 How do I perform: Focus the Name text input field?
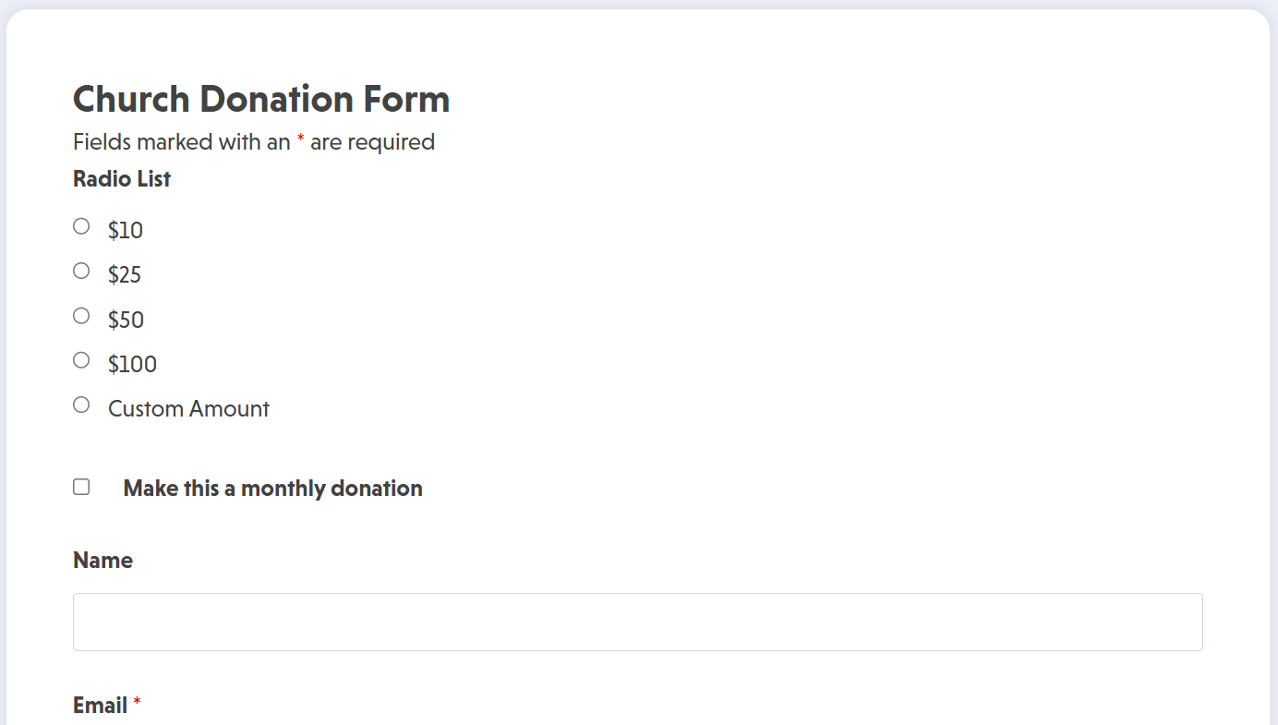pos(637,622)
